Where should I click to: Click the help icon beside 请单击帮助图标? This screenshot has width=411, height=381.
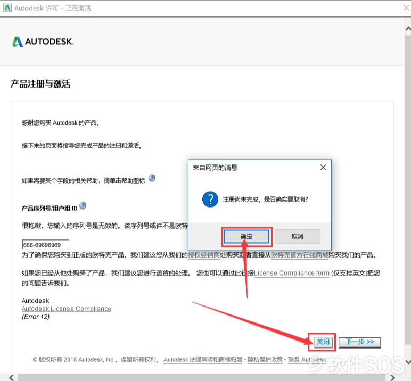coord(152,178)
